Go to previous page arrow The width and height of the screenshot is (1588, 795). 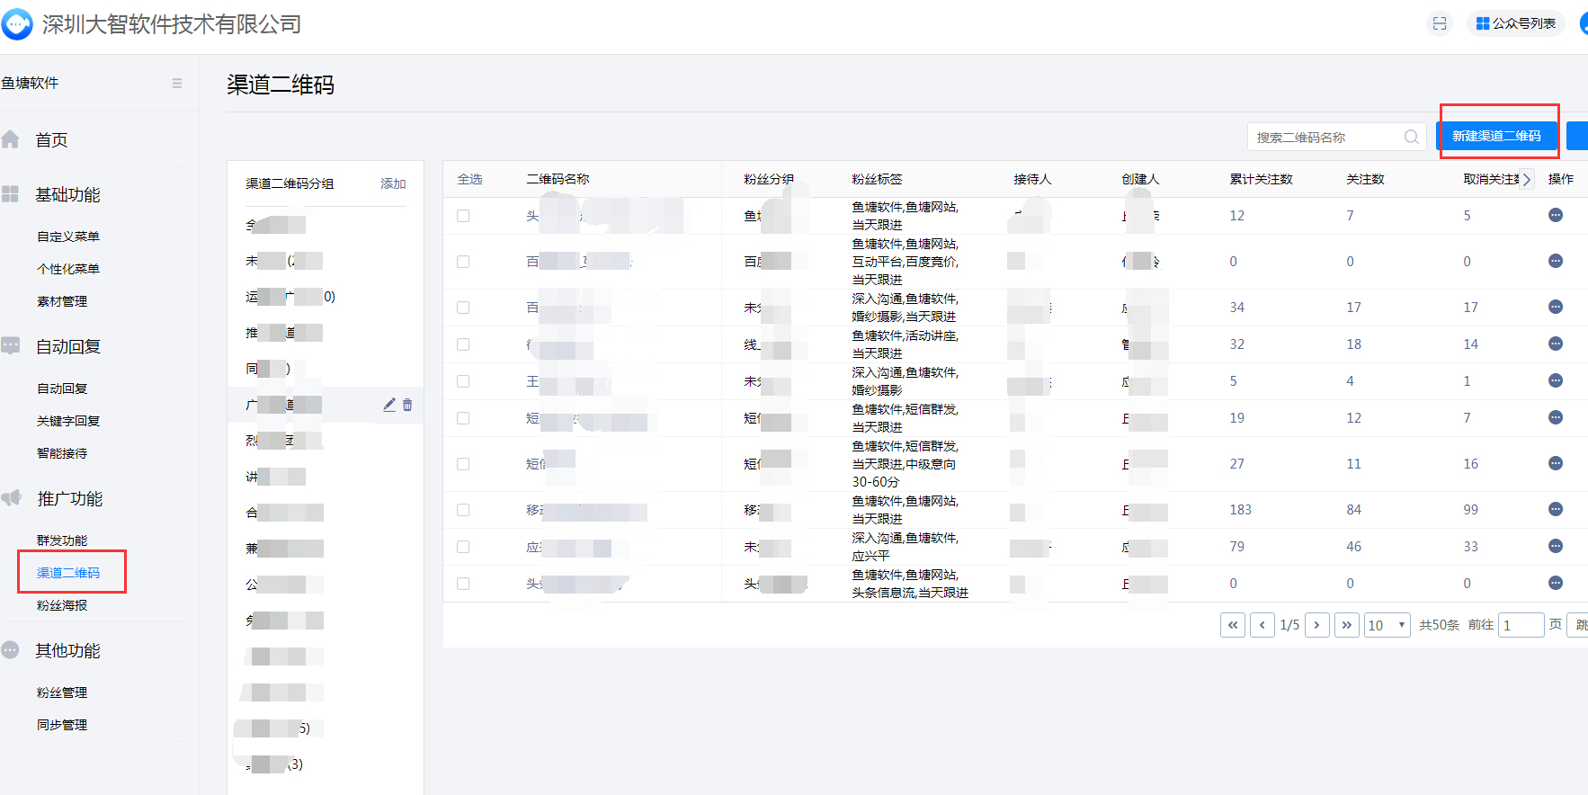[1262, 625]
